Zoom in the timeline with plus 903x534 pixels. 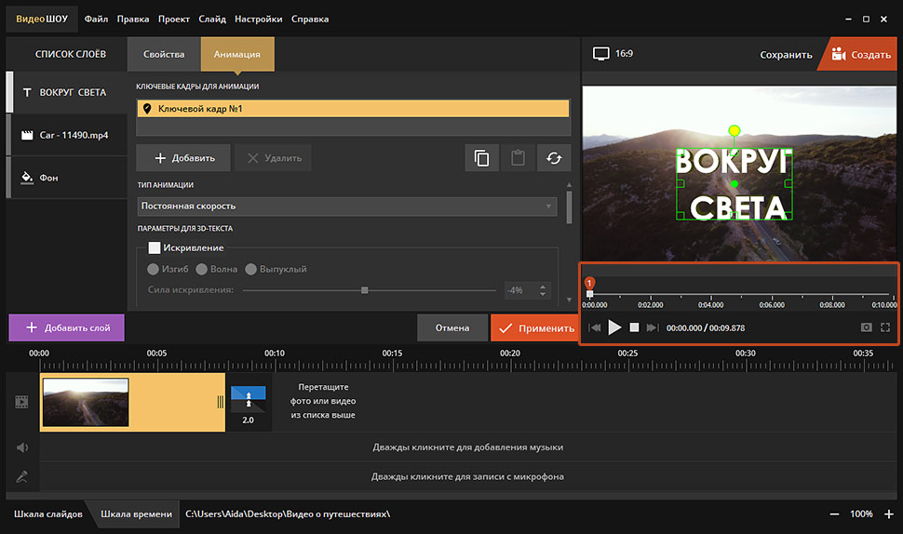(889, 514)
